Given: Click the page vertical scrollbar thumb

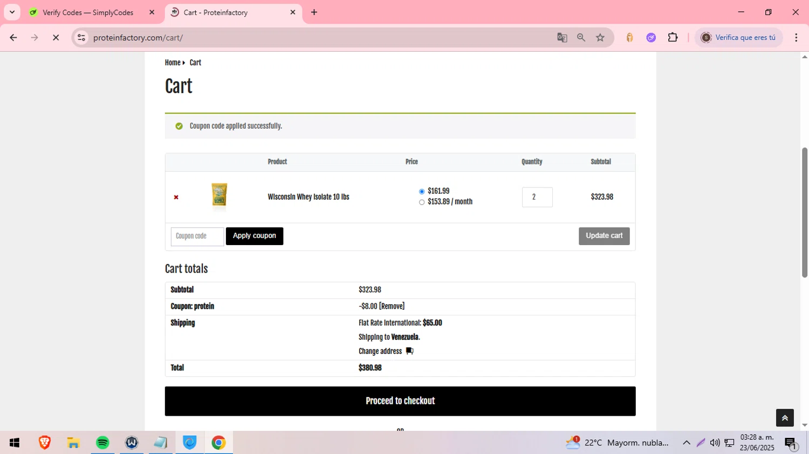Looking at the screenshot, I should 805,213.
